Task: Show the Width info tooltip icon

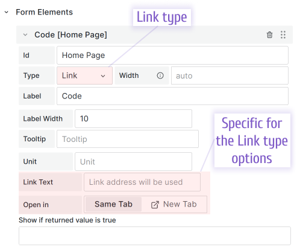Action: coord(160,75)
